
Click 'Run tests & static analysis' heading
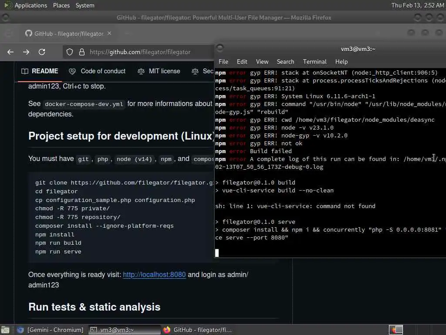(95, 307)
